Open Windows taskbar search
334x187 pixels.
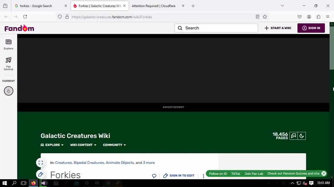[x=14, y=183]
